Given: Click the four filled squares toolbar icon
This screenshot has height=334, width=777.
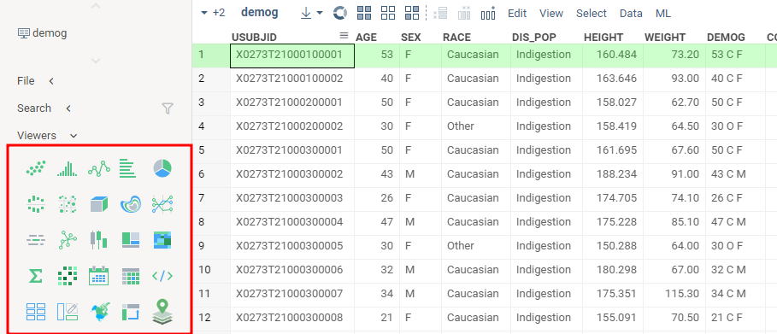Looking at the screenshot, I should (364, 14).
